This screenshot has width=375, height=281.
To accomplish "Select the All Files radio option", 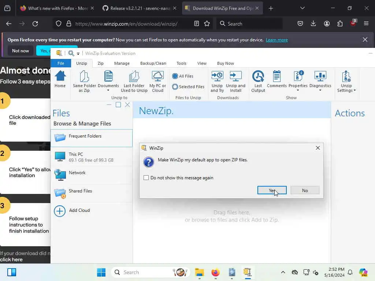I will [183, 76].
